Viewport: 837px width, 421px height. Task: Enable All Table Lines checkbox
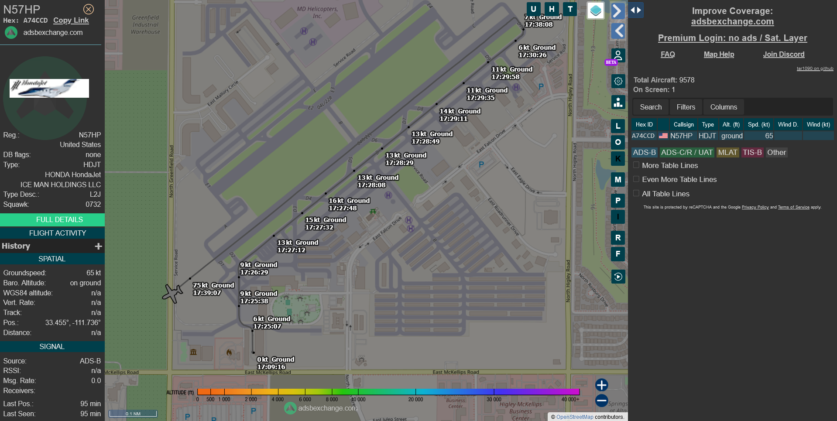[636, 193]
